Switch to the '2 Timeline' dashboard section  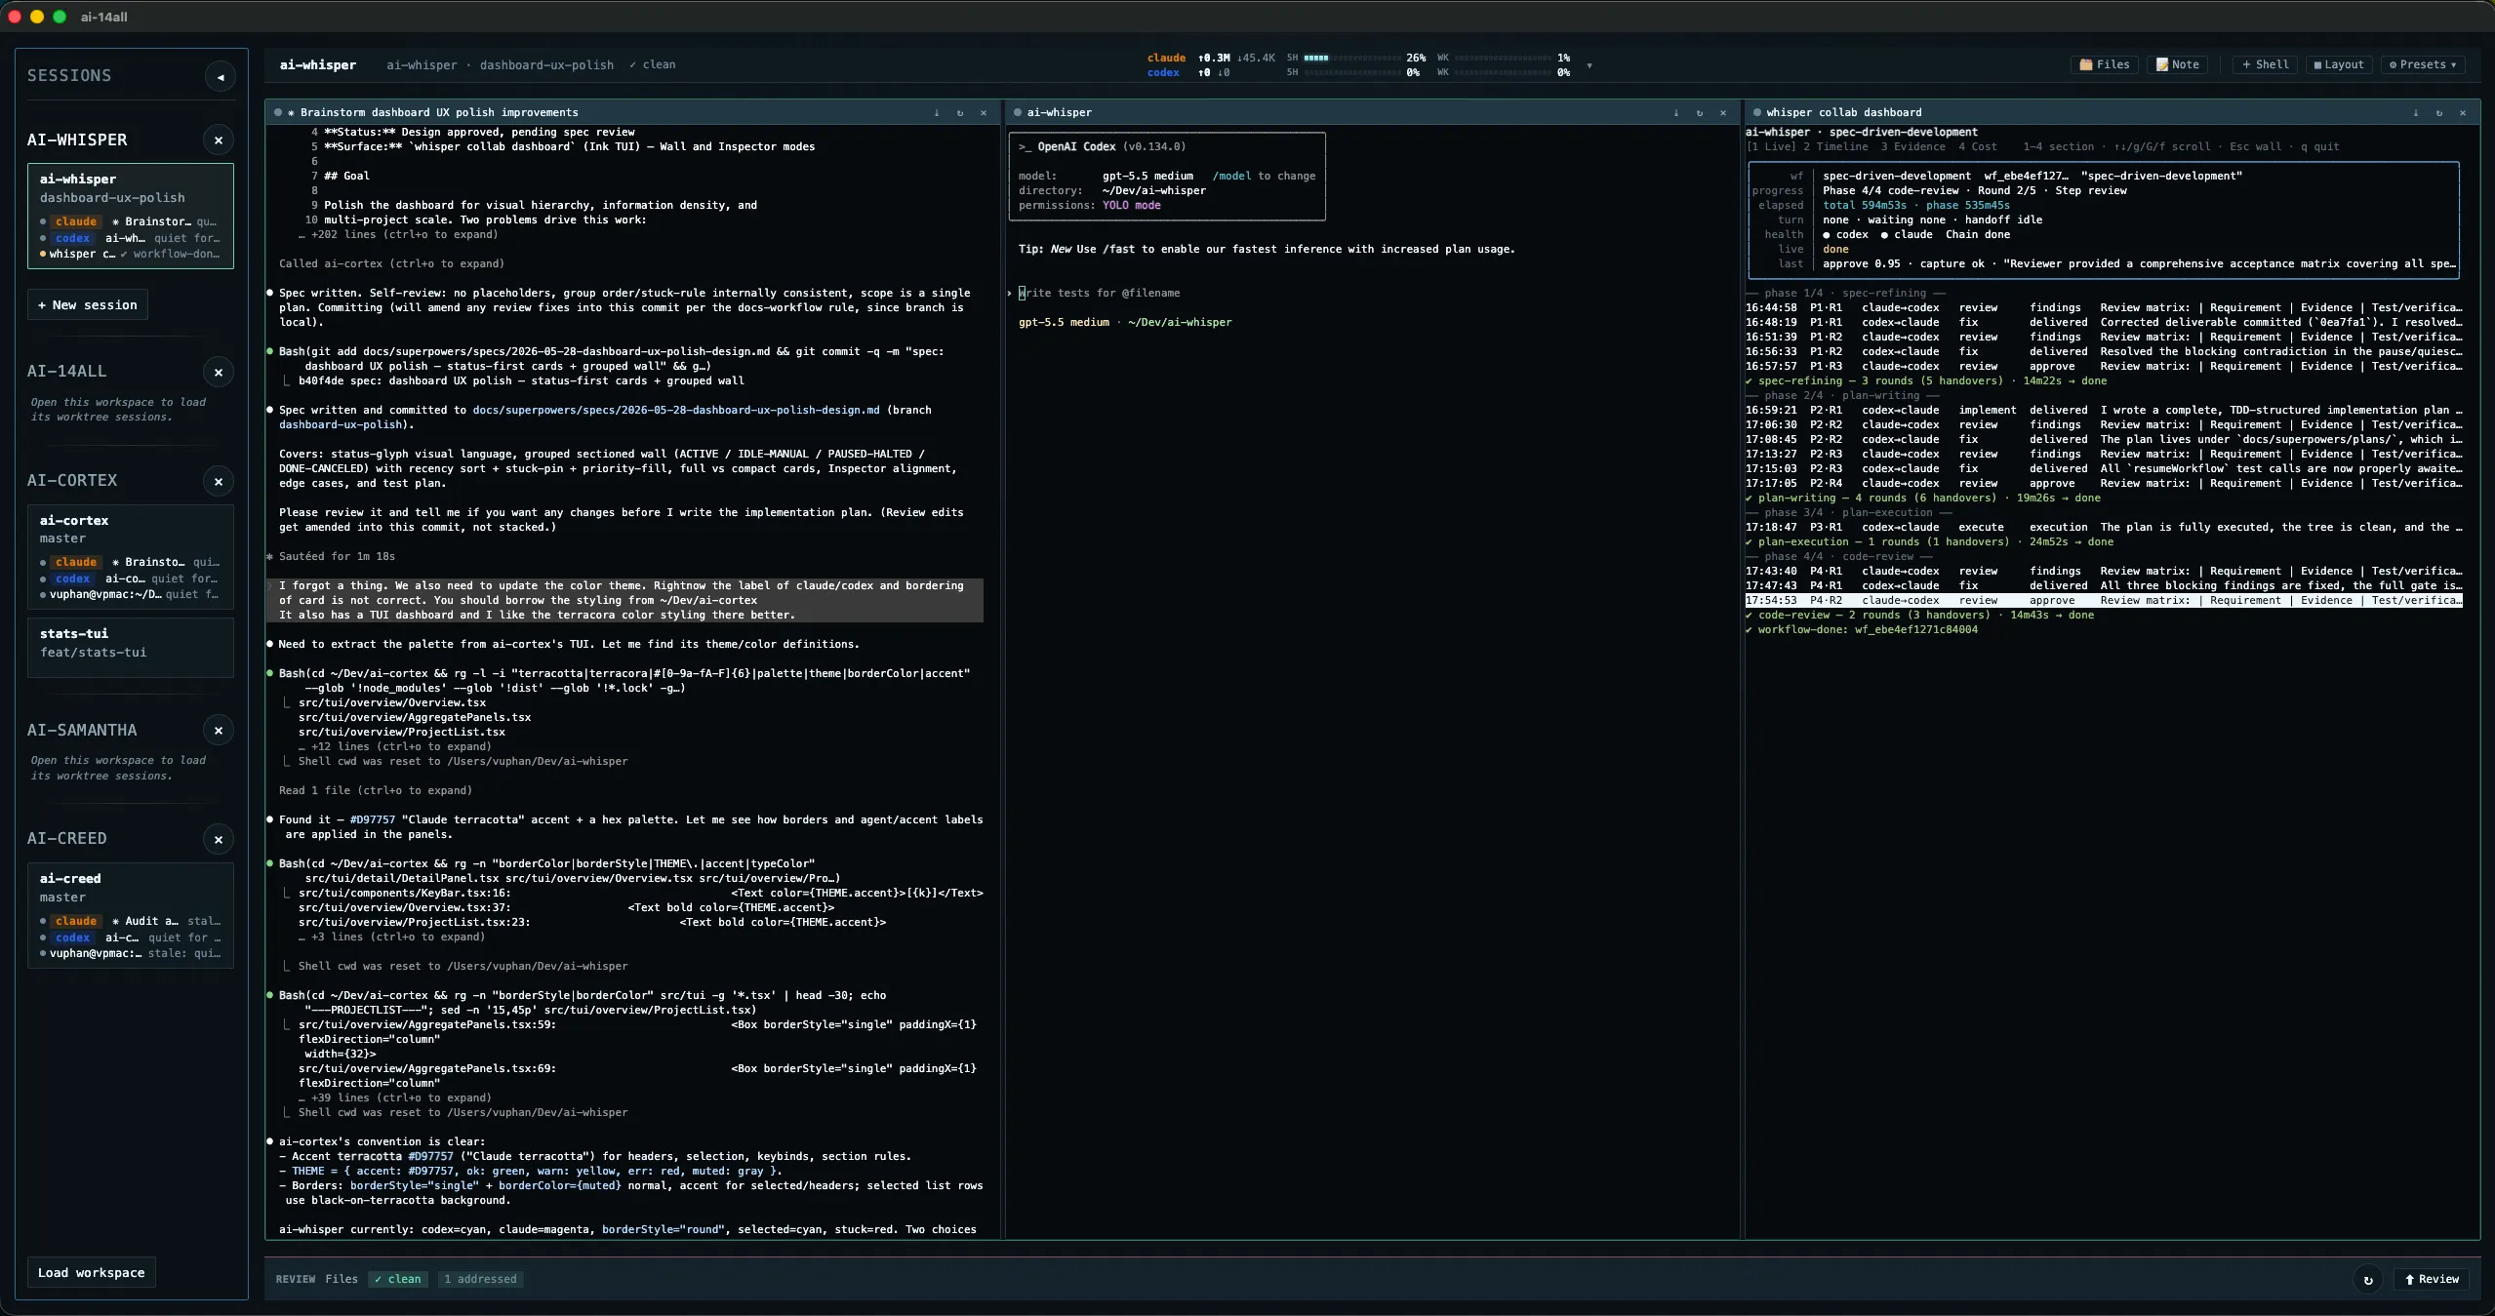(1835, 147)
